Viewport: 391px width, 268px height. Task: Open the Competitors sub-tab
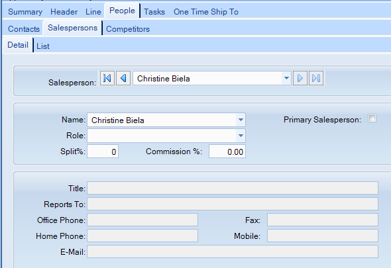coord(128,29)
